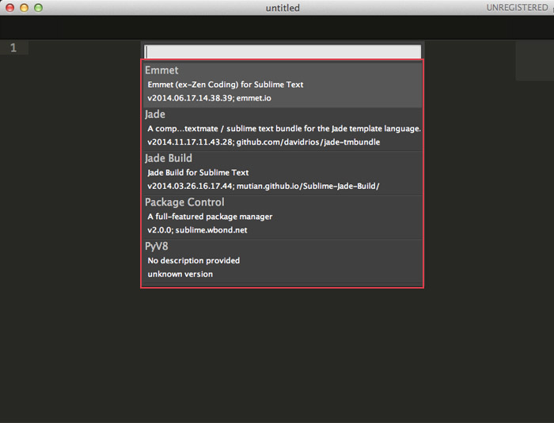Select the Jade package entry
This screenshot has width=554, height=423.
283,129
